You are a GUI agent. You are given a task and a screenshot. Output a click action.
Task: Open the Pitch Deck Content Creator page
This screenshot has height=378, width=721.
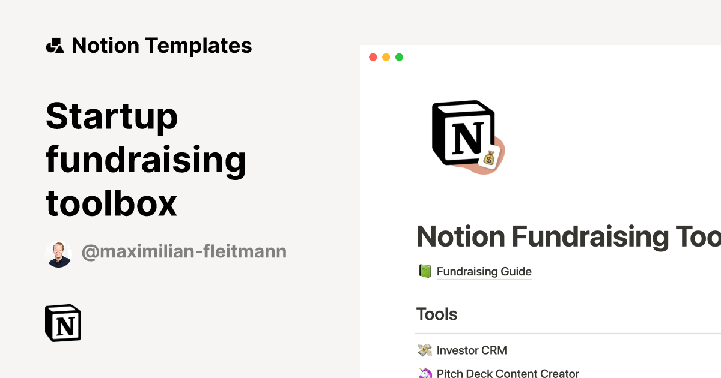point(507,373)
